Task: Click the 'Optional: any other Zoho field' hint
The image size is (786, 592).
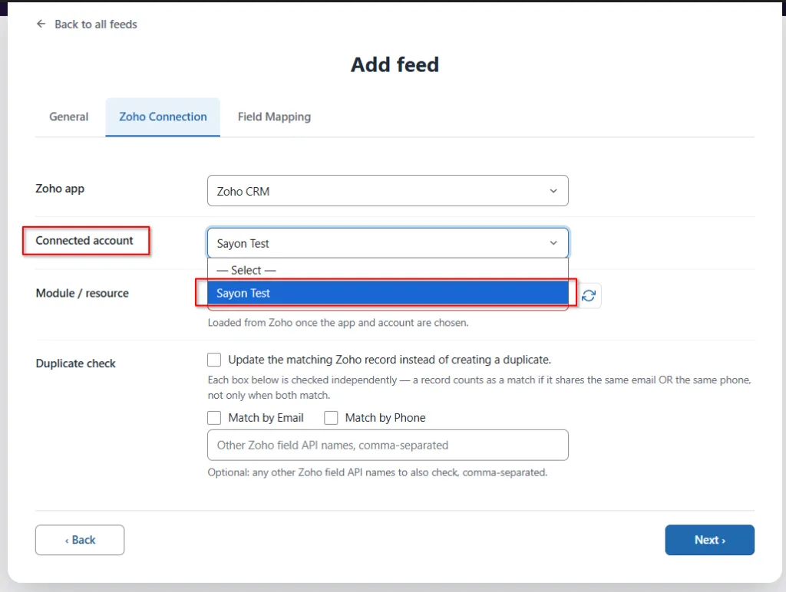Action: click(378, 472)
